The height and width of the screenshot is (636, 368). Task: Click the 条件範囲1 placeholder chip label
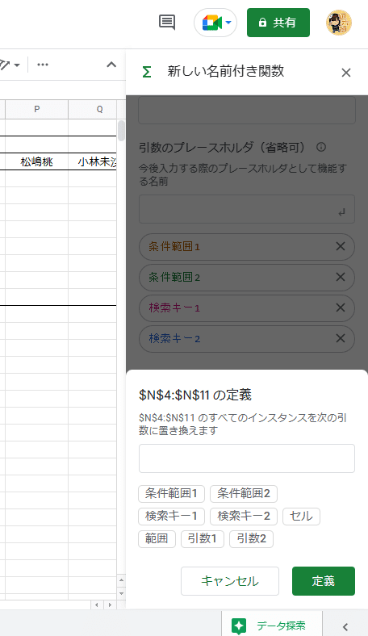pos(174,247)
